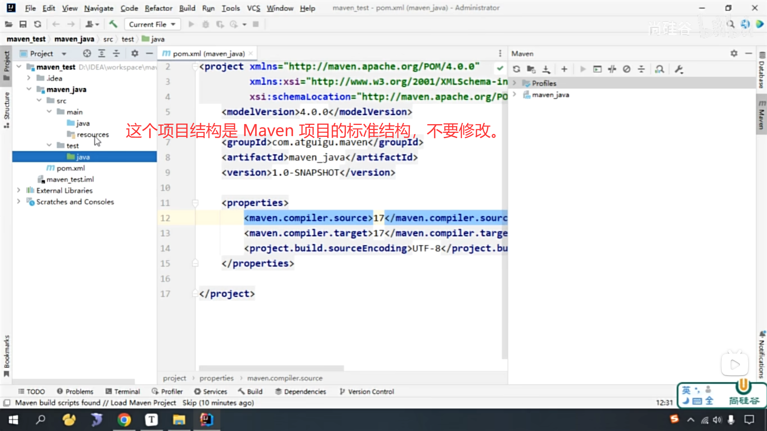The height and width of the screenshot is (431, 767).
Task: Click Download Sources icon in Maven panel
Action: coord(546,69)
